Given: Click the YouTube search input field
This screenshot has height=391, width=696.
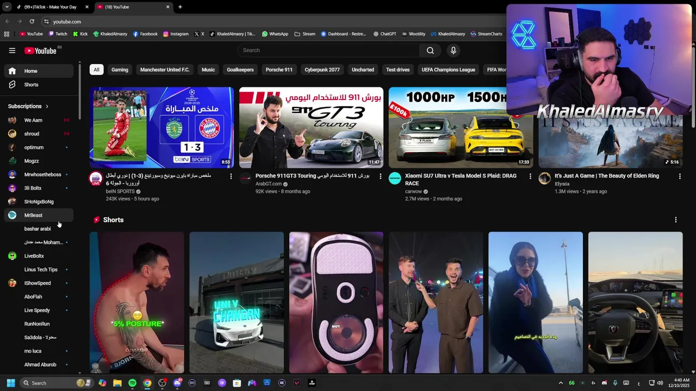Looking at the screenshot, I should pyautogui.click(x=328, y=51).
